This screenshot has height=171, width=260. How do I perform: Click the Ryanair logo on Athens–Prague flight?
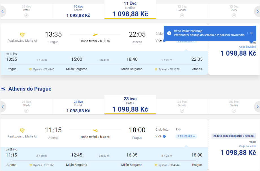22,130
